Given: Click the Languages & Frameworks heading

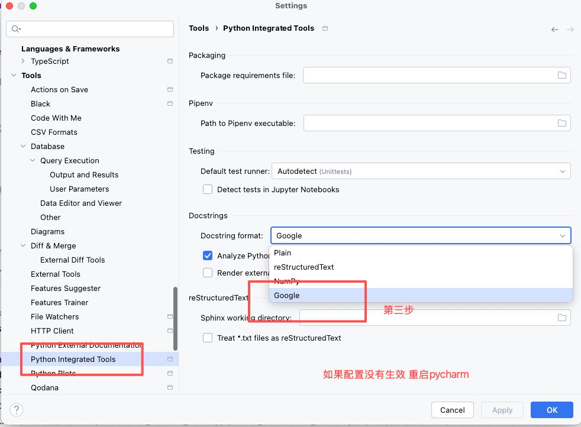Looking at the screenshot, I should (70, 49).
